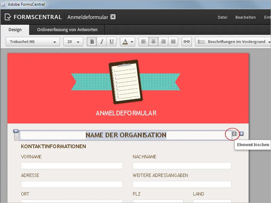The width and height of the screenshot is (271, 203).
Task: Click the ORT label
Action: (x=25, y=194)
